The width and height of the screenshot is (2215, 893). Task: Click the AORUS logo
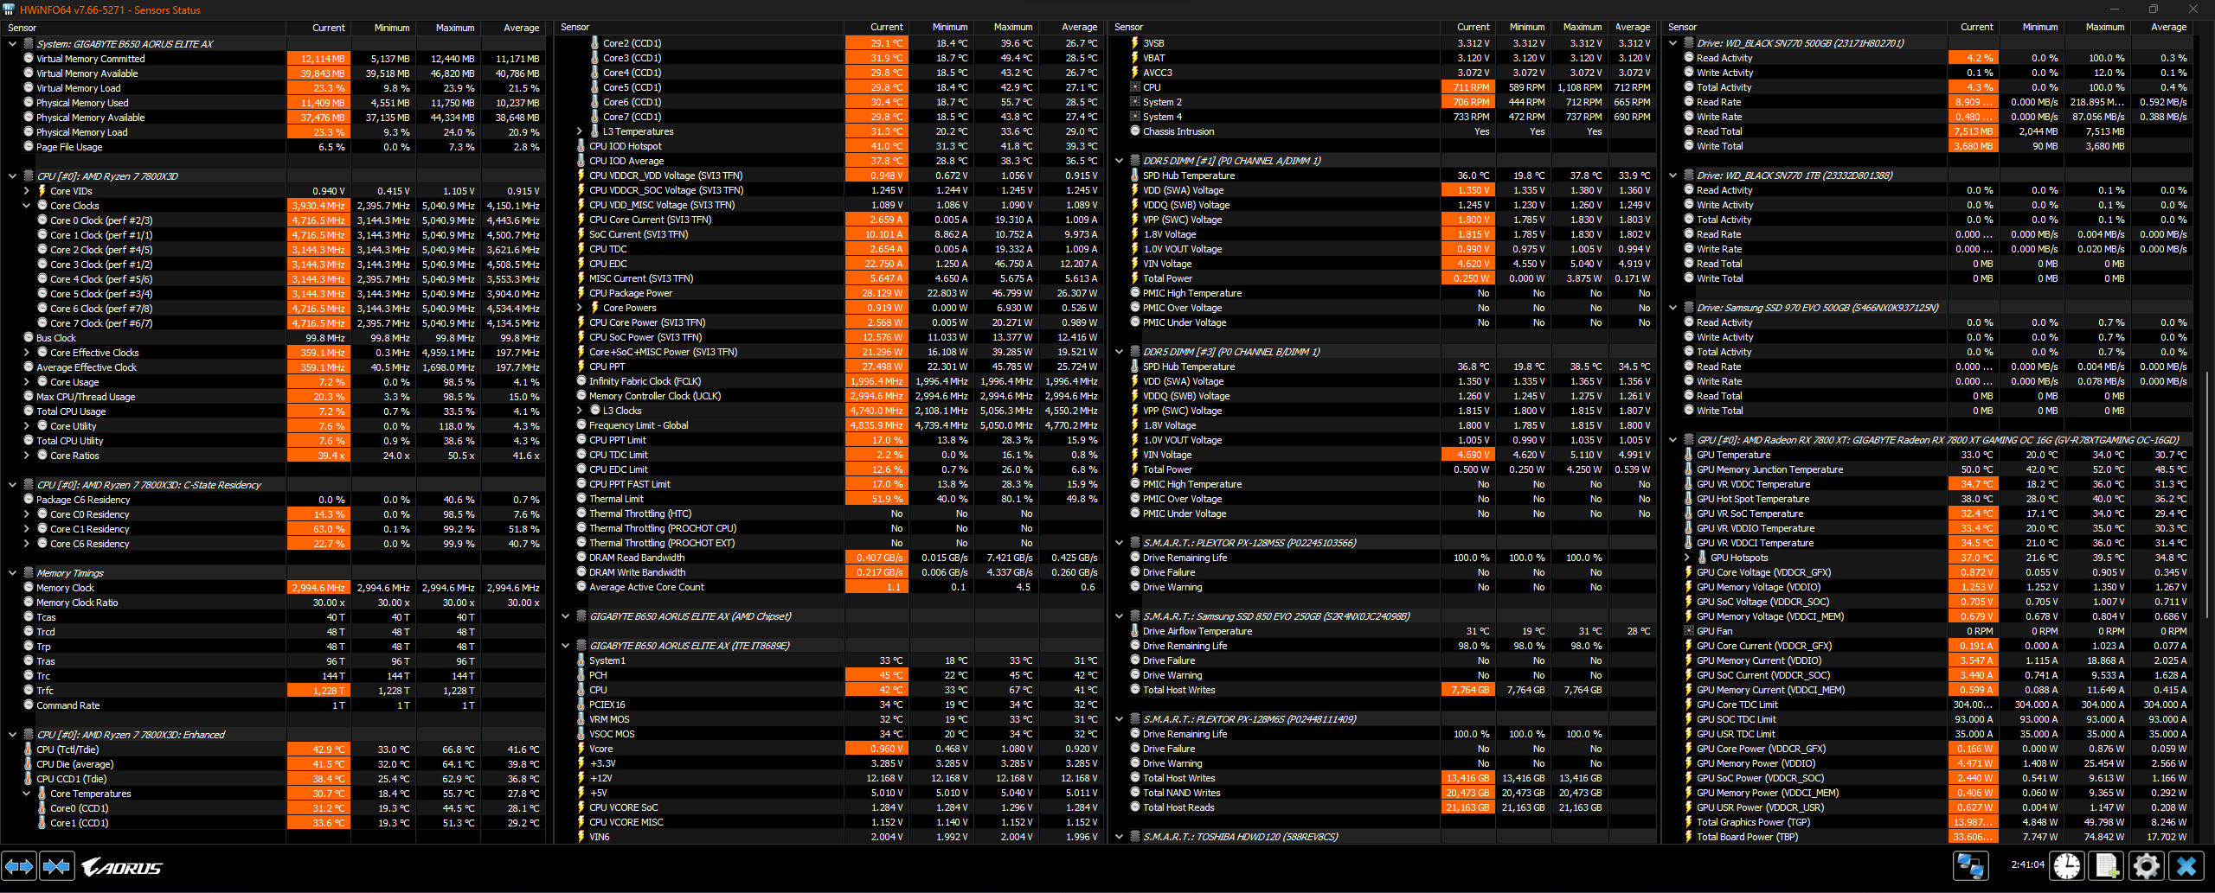click(122, 866)
